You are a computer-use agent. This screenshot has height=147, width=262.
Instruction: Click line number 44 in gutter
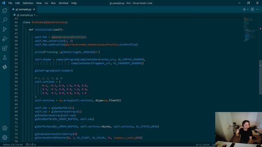(x=16, y=22)
